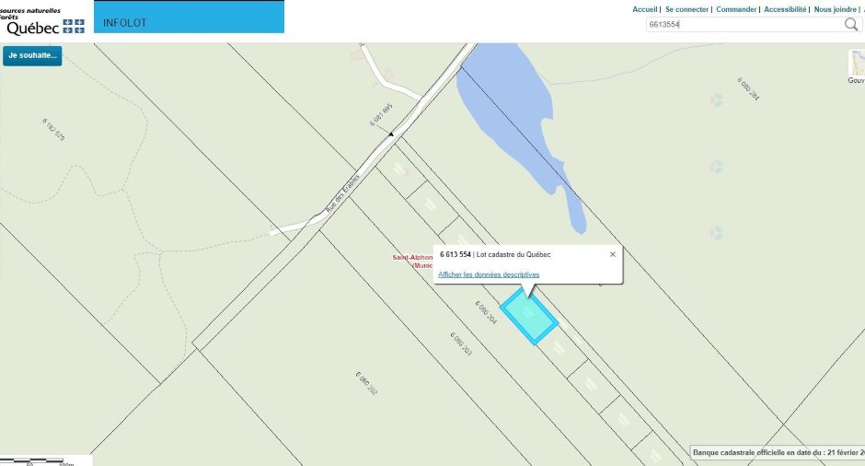Click 'Rue des Érables' street label
This screenshot has height=466, width=865.
pyautogui.click(x=342, y=193)
